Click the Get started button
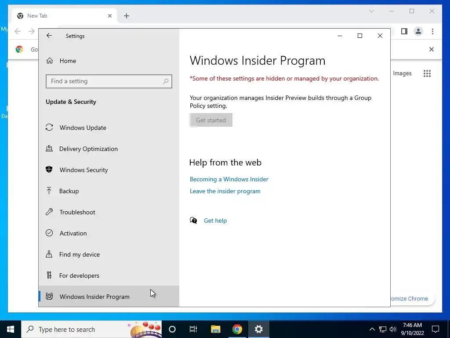Screen dimensions: 450x338 point(210,120)
